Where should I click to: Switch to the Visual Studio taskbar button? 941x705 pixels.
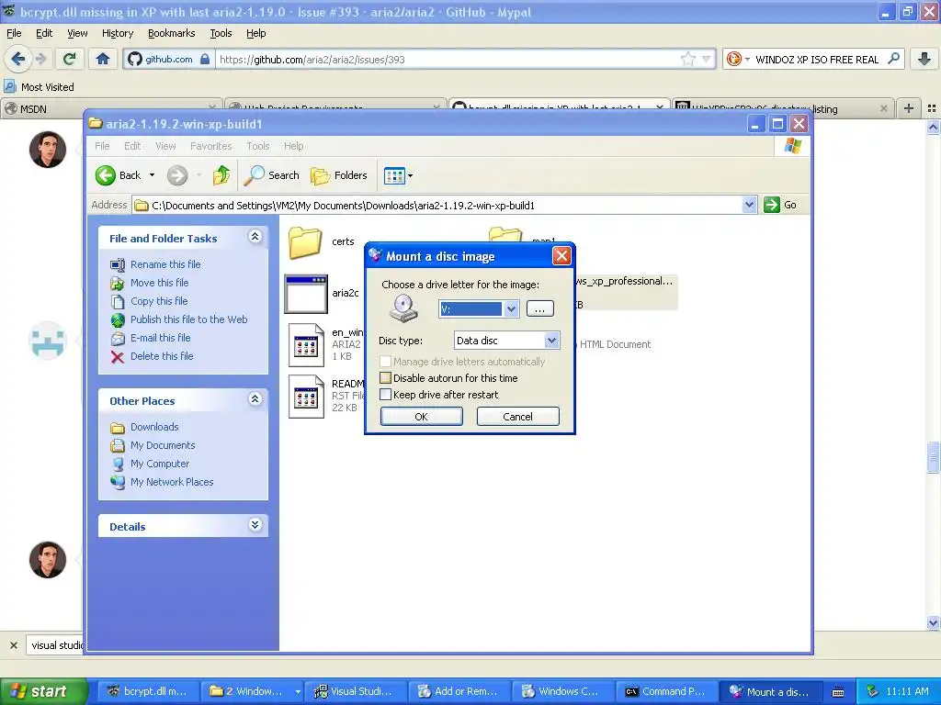(x=356, y=692)
